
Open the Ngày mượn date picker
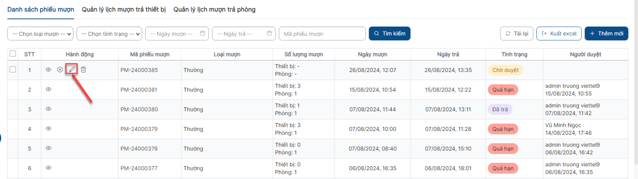(177, 34)
